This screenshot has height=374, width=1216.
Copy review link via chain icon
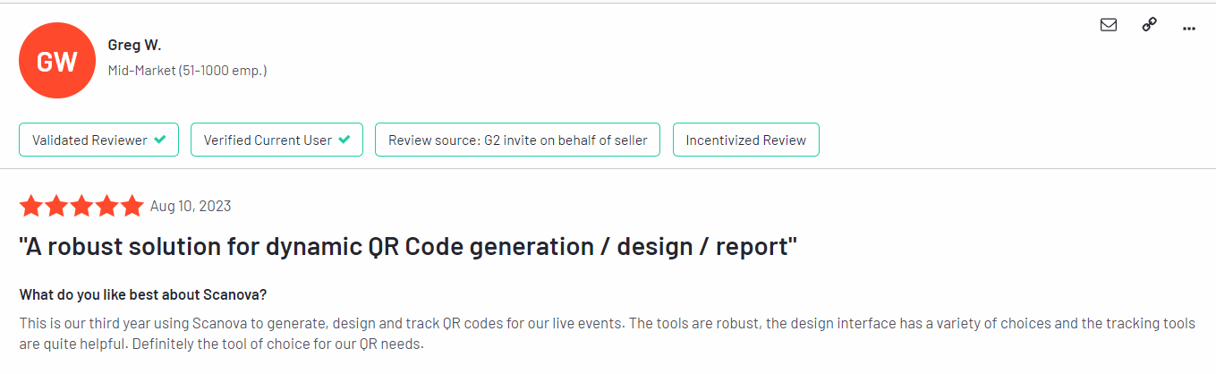1150,25
